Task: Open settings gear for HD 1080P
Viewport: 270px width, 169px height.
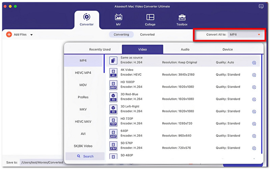Action: [x=254, y=87]
